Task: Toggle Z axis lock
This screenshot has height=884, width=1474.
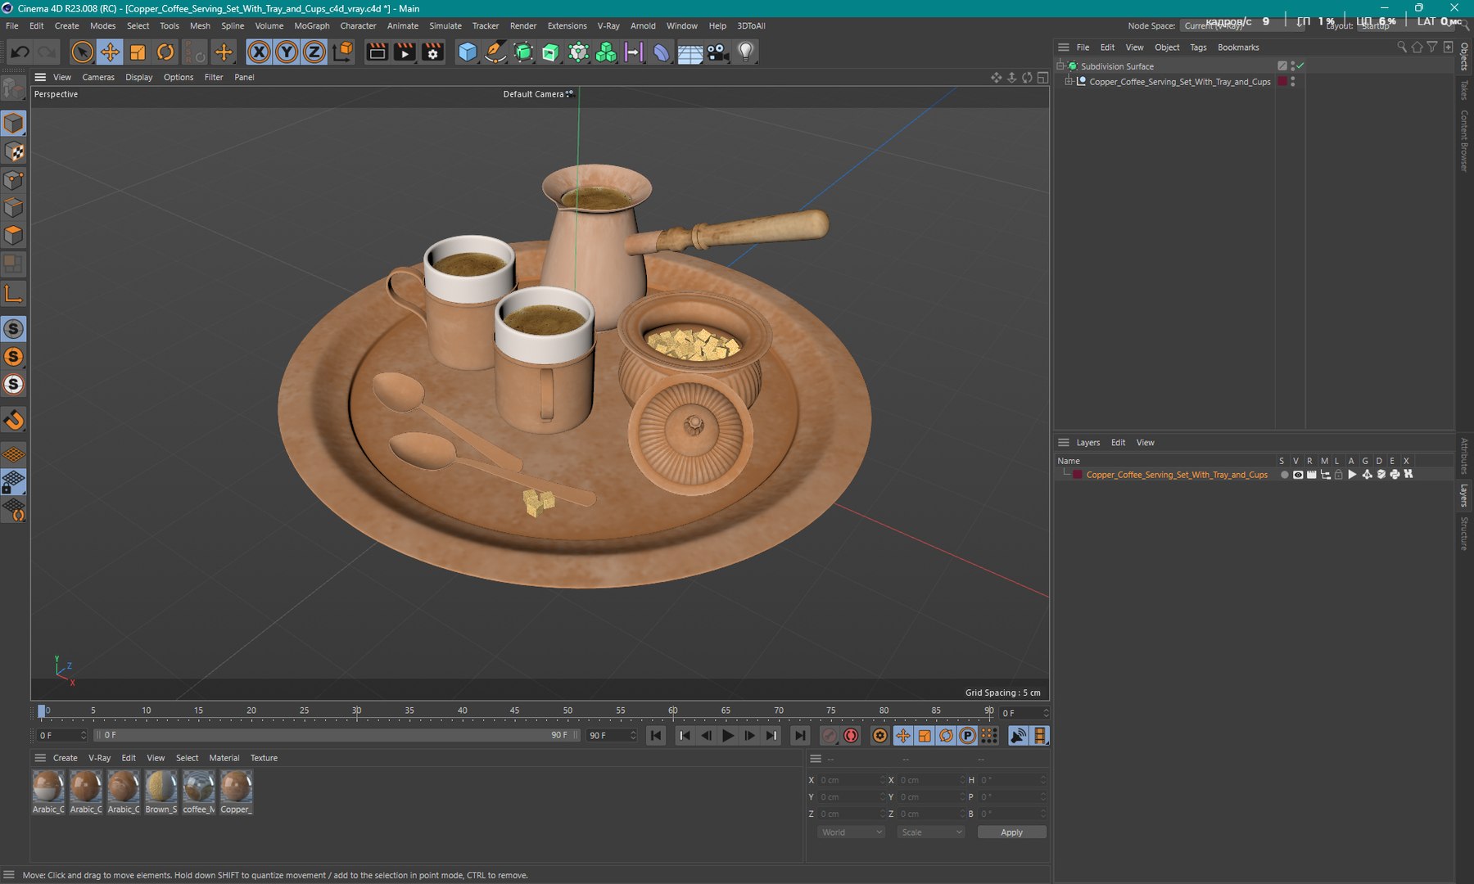Action: point(314,52)
